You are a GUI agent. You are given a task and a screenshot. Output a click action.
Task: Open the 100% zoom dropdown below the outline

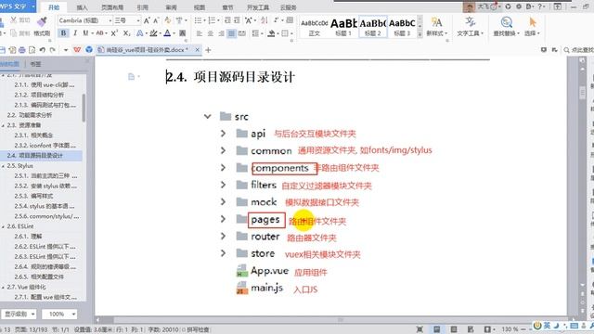[59, 314]
